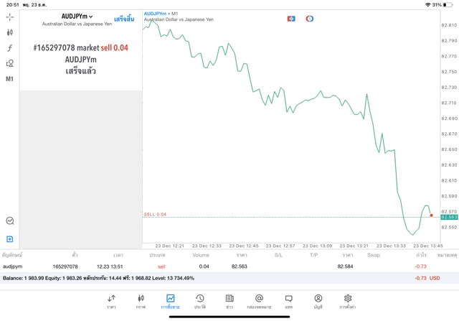This screenshot has width=459, height=321.
Task: Tap the 12.23 13:51 time cell
Action: point(110,266)
